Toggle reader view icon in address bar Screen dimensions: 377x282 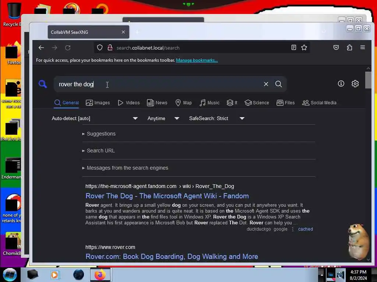(293, 47)
